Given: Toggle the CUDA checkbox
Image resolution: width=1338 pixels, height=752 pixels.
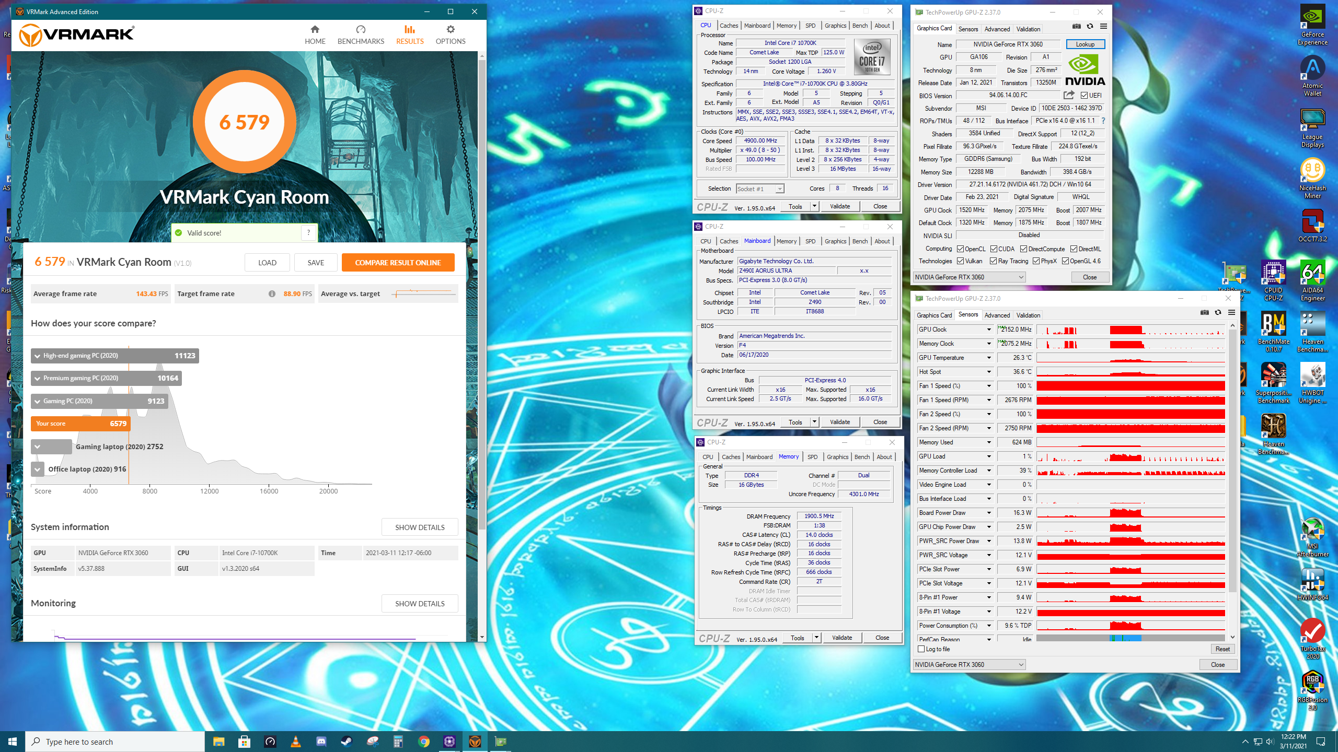Looking at the screenshot, I should coord(994,249).
